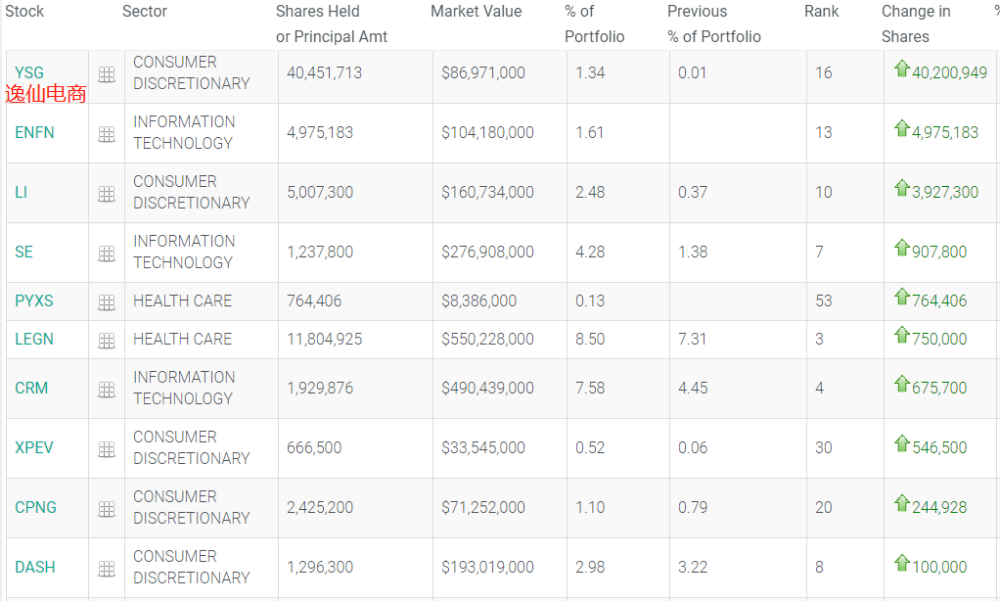Click the grid icon beside SE ticker
Image resolution: width=1000 pixels, height=601 pixels.
(x=107, y=254)
